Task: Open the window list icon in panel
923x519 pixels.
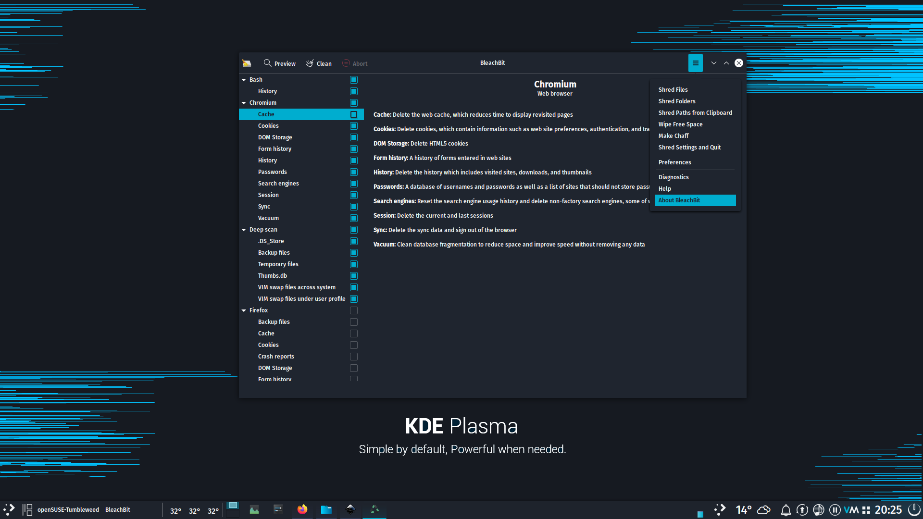Action: point(27,510)
